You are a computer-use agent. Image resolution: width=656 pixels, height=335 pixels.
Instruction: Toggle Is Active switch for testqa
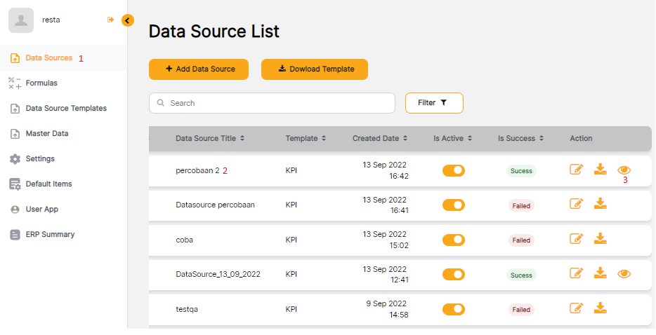tap(454, 309)
